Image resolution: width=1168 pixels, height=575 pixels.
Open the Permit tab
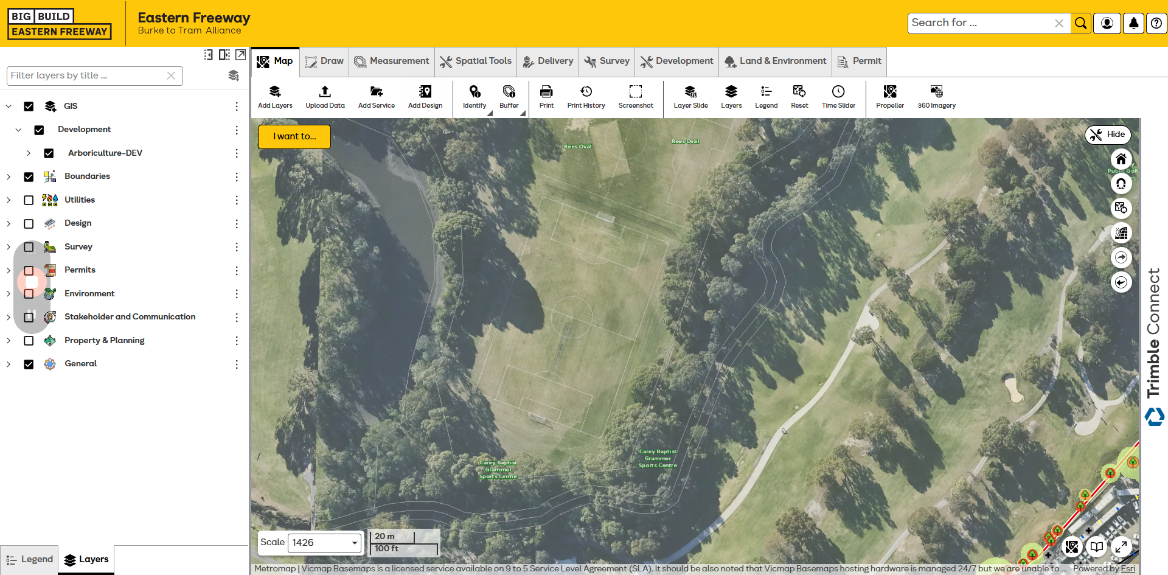tap(860, 61)
